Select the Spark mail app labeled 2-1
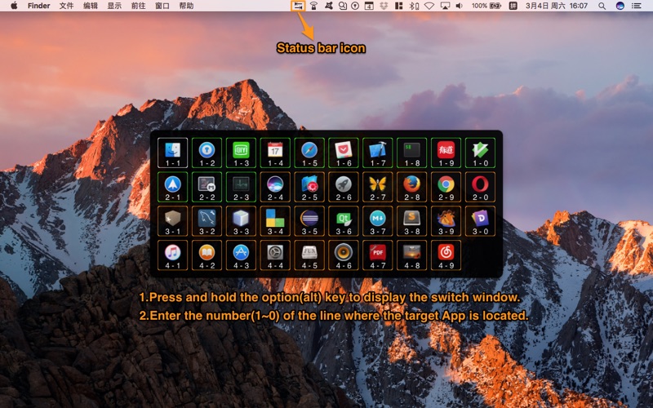 tap(172, 187)
